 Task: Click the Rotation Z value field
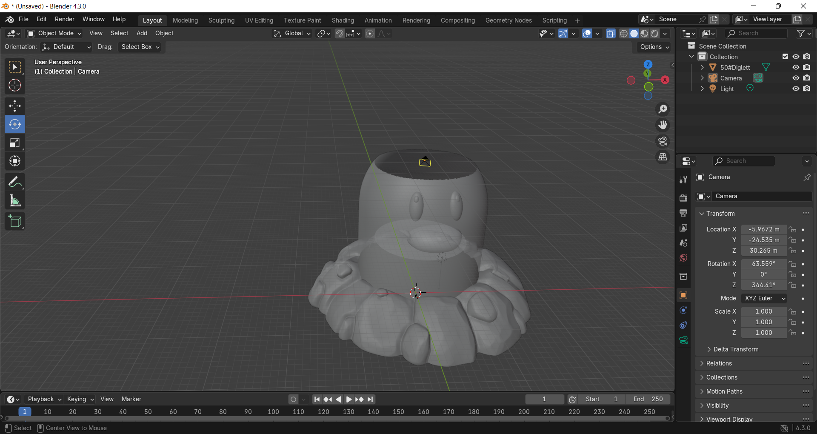(764, 285)
